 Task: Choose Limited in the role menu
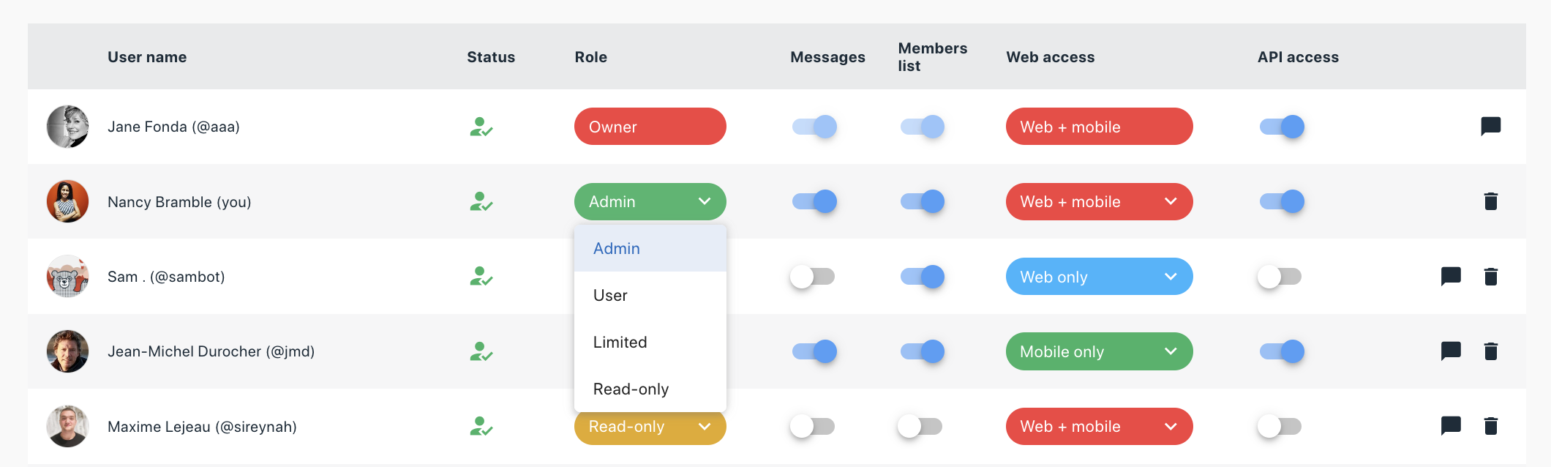(x=650, y=342)
